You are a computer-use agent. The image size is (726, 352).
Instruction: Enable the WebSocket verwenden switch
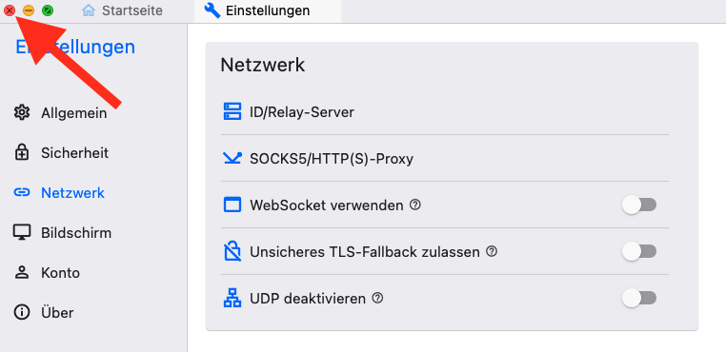(x=639, y=205)
